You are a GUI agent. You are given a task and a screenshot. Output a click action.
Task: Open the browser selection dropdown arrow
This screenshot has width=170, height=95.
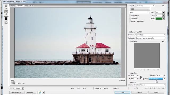click(43, 93)
